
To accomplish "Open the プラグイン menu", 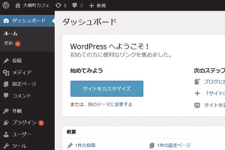I will point(24,123).
